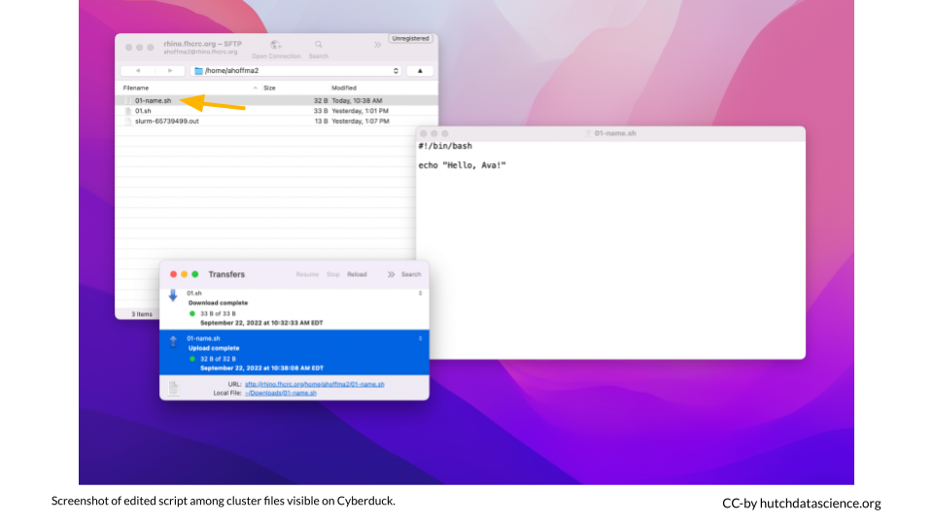933x525 pixels.
Task: Show the overflow toolbar chevron in the SFTP window
Action: (x=377, y=45)
